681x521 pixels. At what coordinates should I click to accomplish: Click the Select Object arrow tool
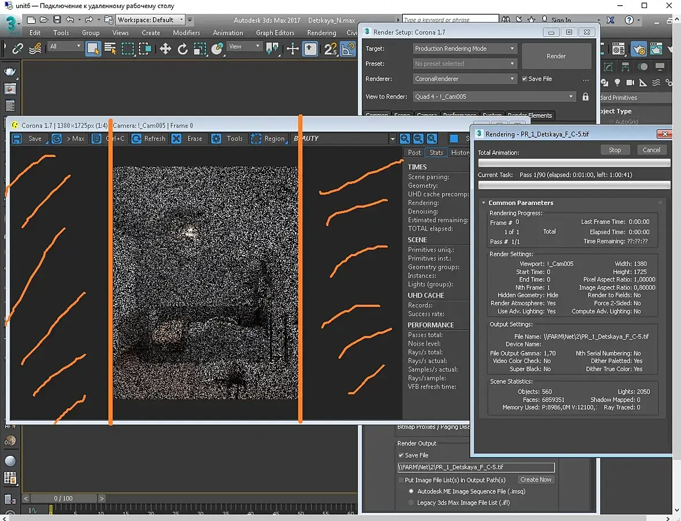coord(93,49)
